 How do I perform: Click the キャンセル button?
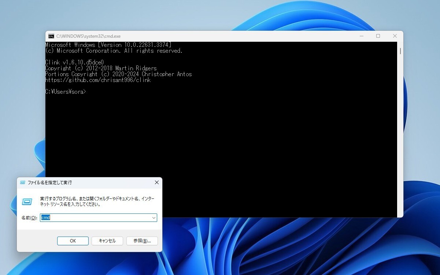(107, 241)
